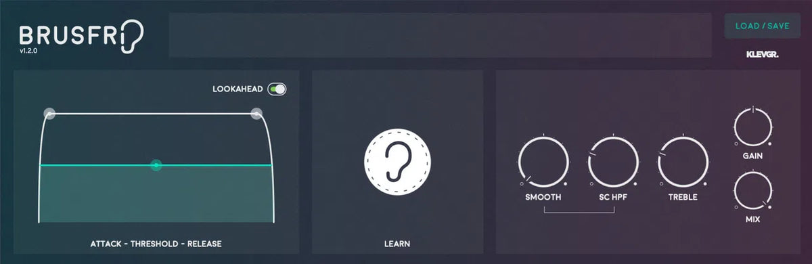Click the Smooth knob
This screenshot has width=812, height=264.
(x=543, y=162)
